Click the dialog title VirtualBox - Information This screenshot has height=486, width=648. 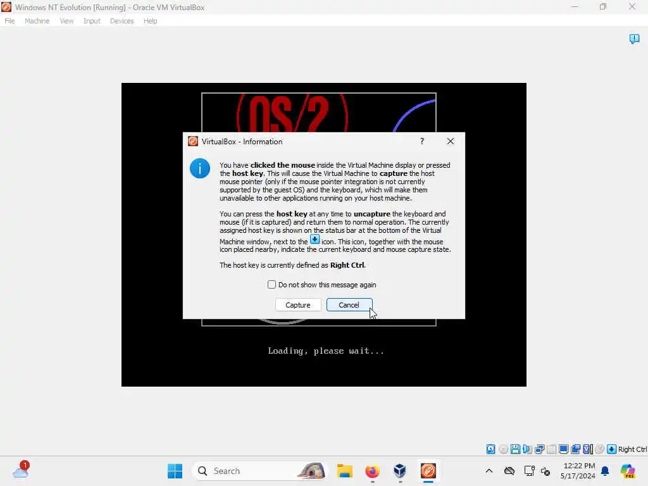click(x=242, y=142)
